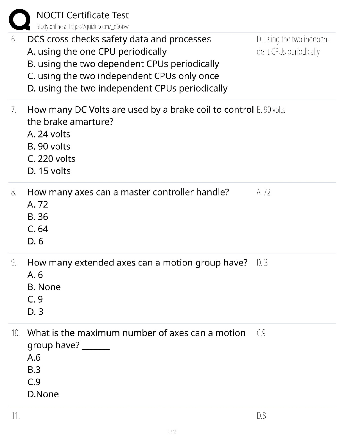Click the question number 6 label
Screen dimensions: 344x446
tap(14, 39)
